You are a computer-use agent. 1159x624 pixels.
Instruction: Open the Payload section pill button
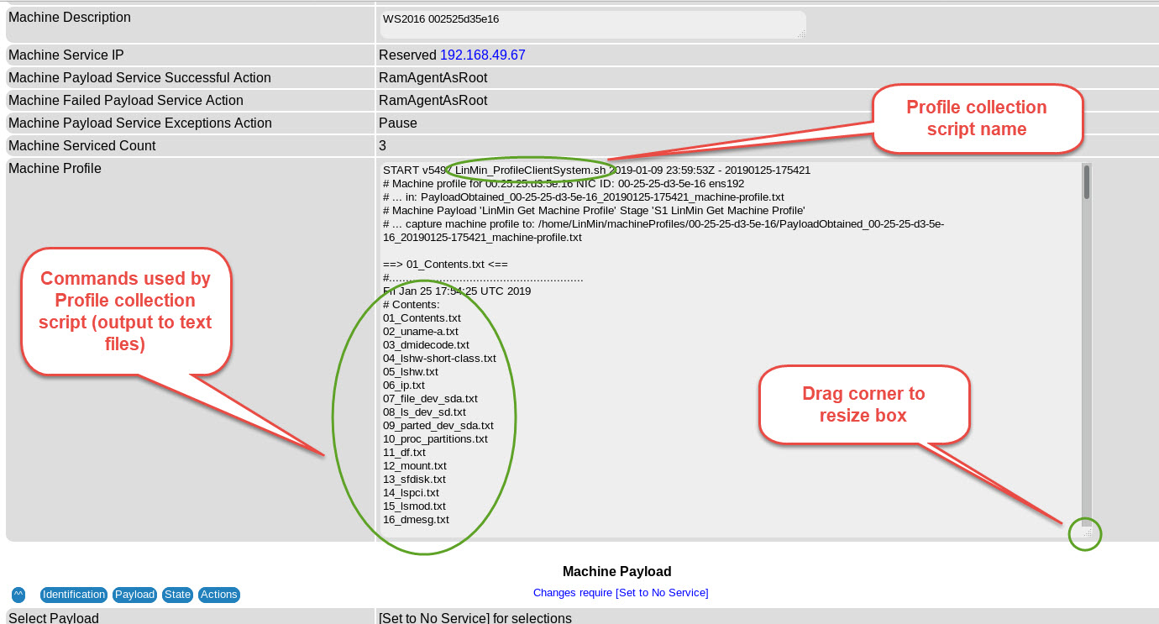tap(134, 595)
